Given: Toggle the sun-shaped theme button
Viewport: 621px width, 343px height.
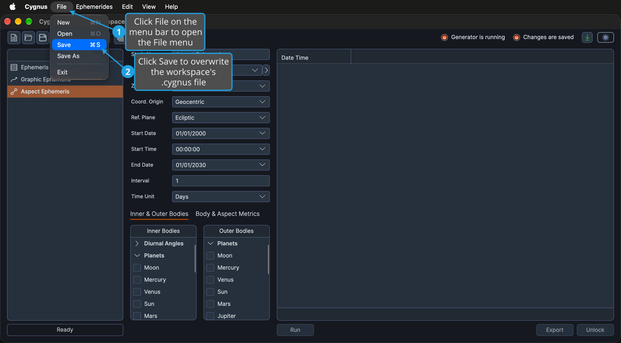Looking at the screenshot, I should tap(605, 38).
